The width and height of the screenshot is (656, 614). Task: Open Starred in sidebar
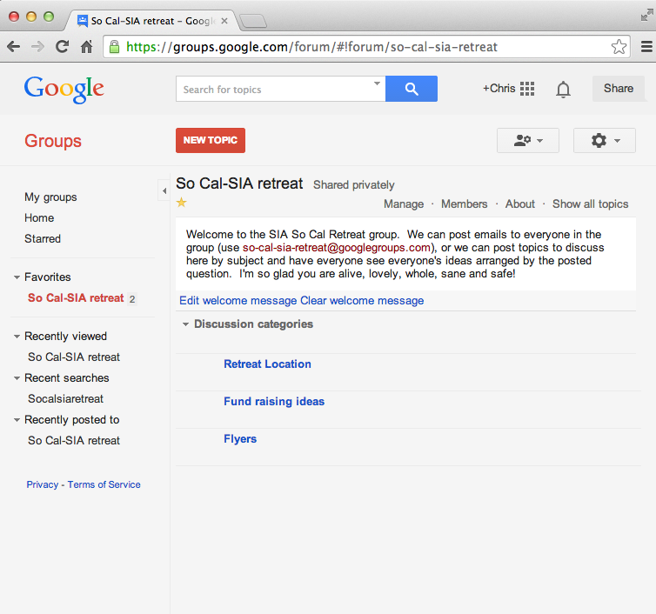(43, 239)
